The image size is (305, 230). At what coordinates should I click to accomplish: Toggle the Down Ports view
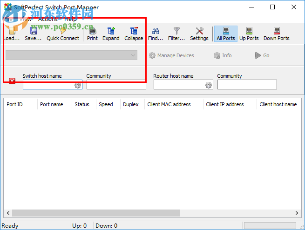pos(277,34)
